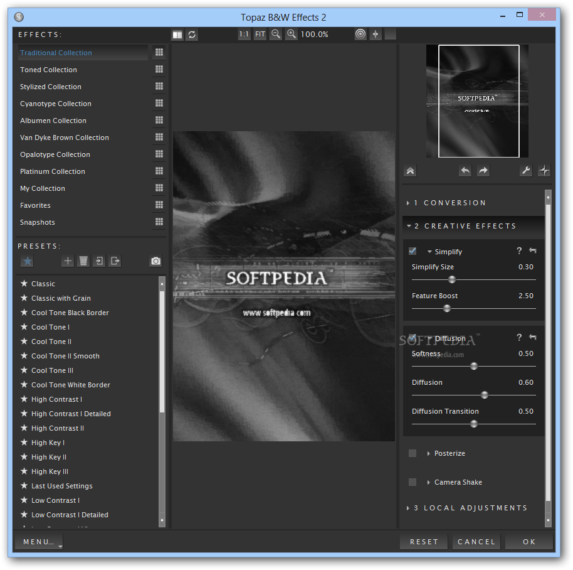Toggle favorite star for High Contrast II

coord(24,427)
